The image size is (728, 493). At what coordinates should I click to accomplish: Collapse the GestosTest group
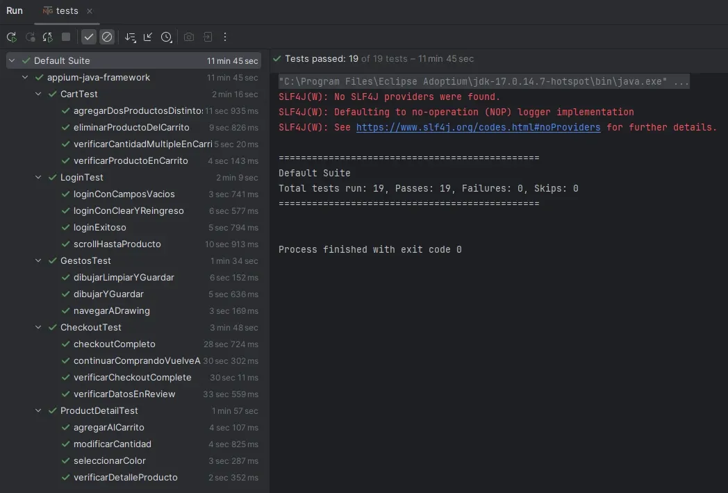tap(38, 261)
